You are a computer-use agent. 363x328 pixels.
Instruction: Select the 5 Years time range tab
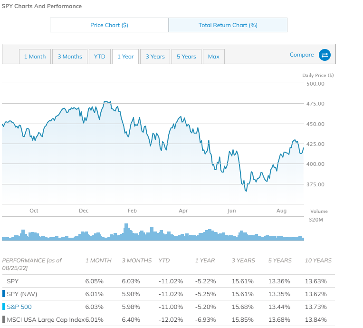(186, 57)
